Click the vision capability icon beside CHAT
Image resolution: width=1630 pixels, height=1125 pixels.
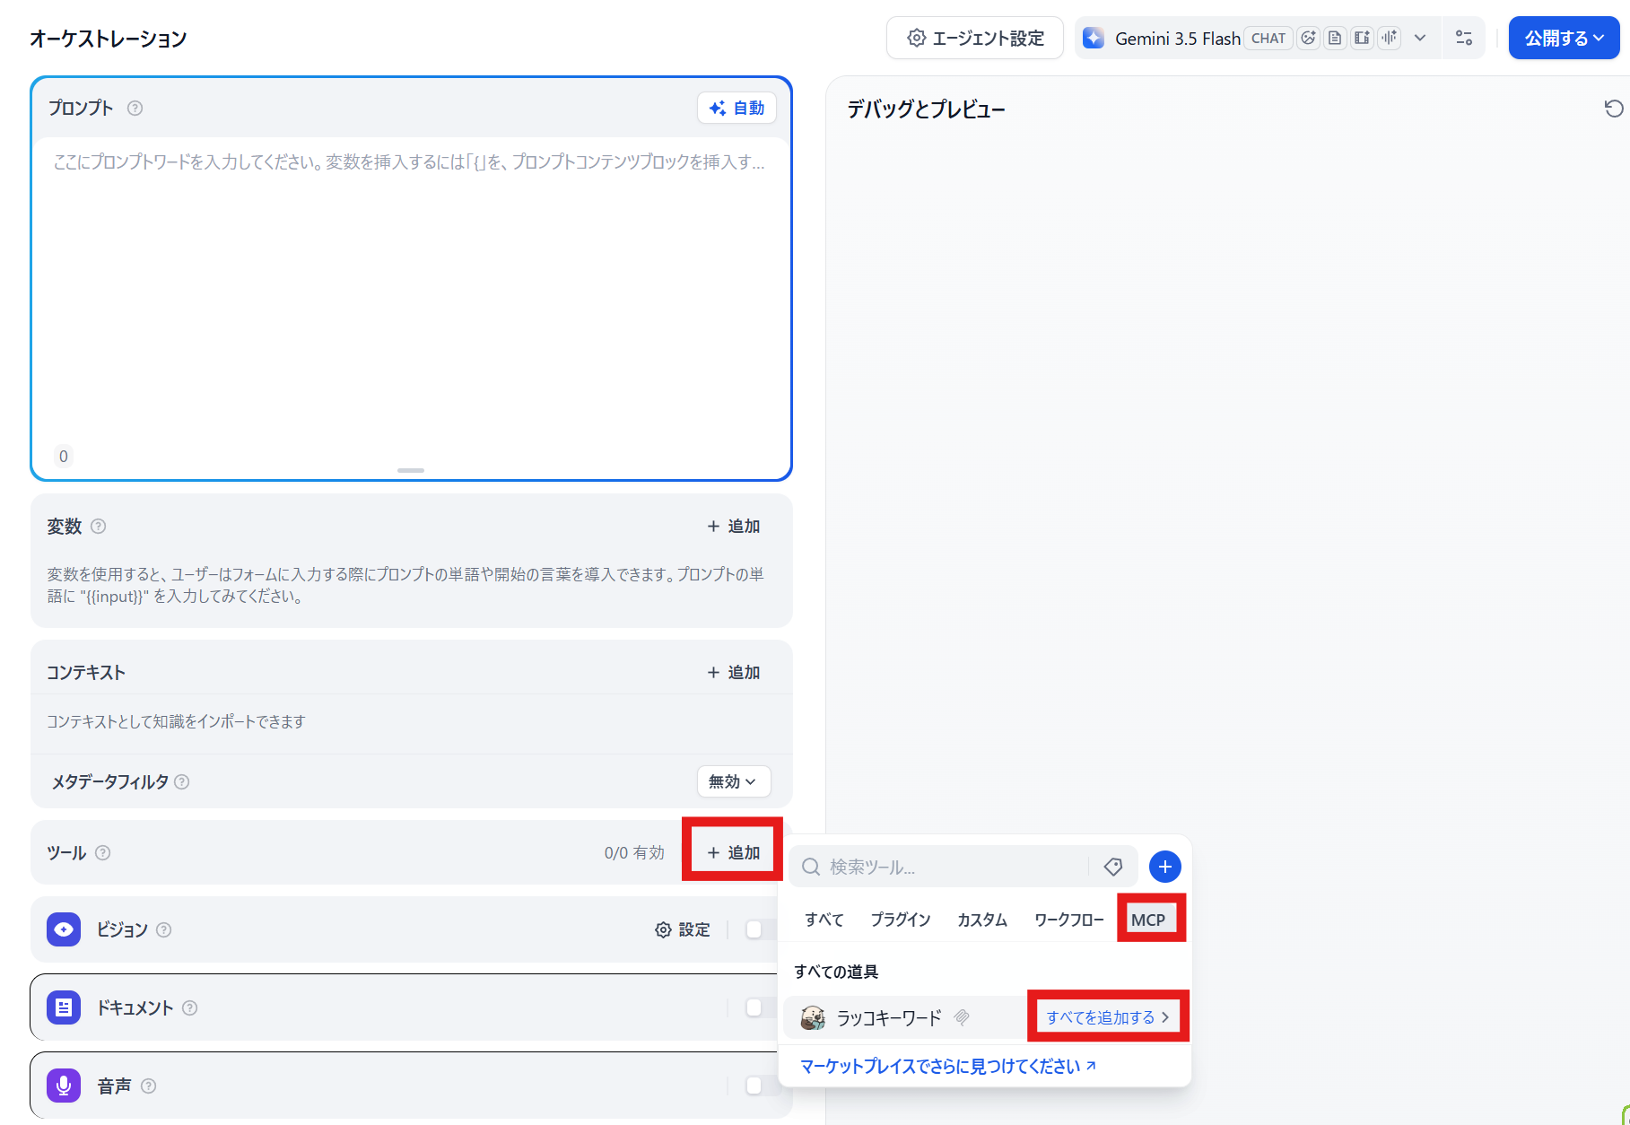coord(1309,38)
